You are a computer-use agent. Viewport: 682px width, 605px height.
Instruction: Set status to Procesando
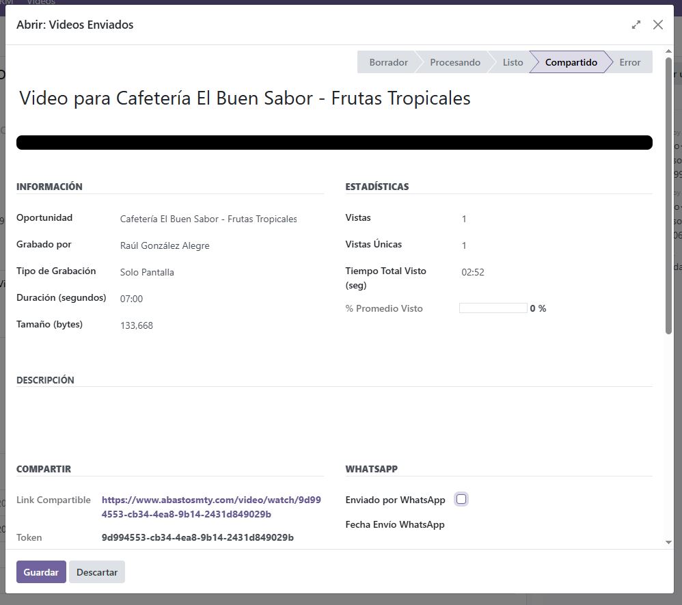454,62
